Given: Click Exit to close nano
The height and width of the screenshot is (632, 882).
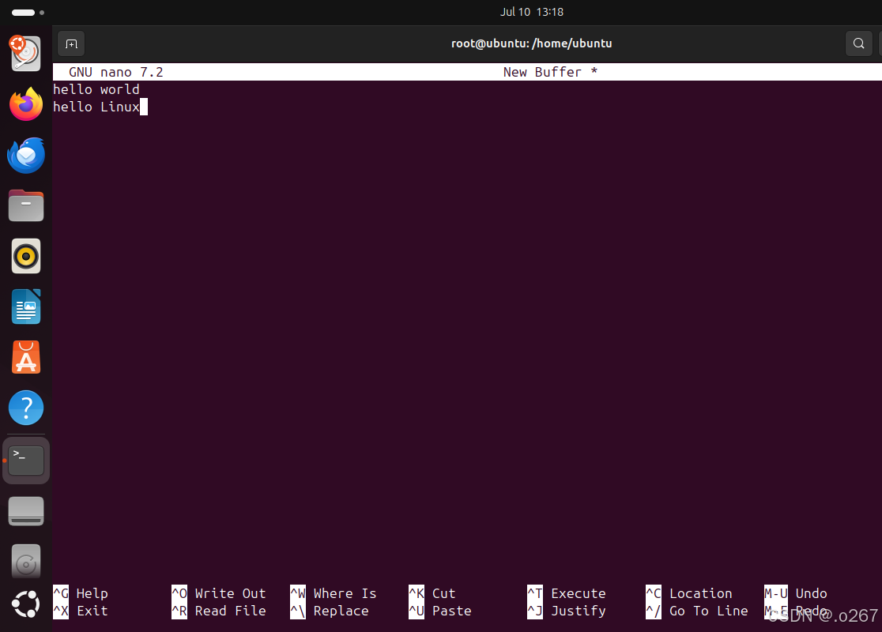Looking at the screenshot, I should click(x=91, y=611).
